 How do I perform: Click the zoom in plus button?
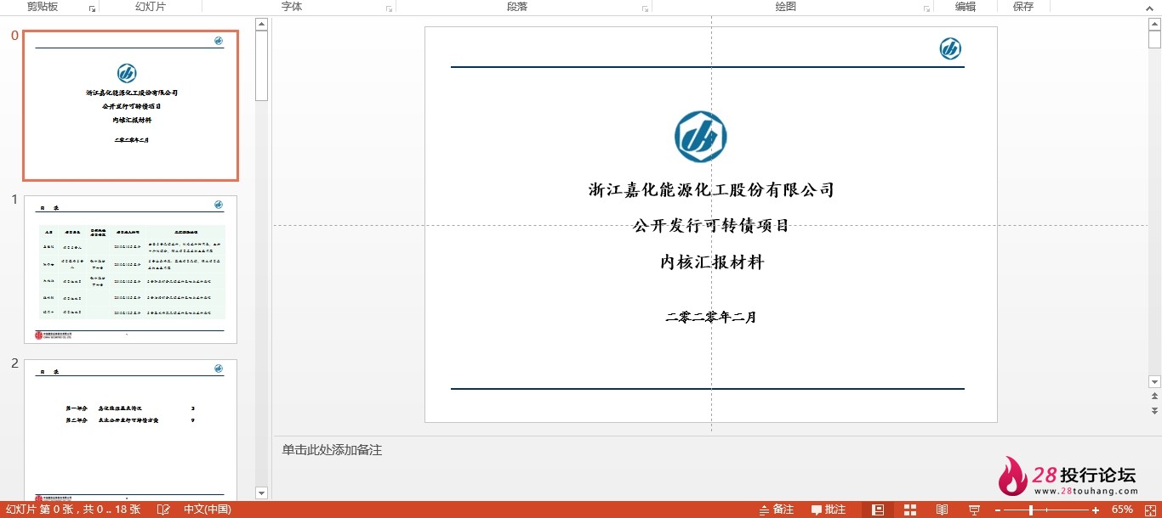point(1096,510)
